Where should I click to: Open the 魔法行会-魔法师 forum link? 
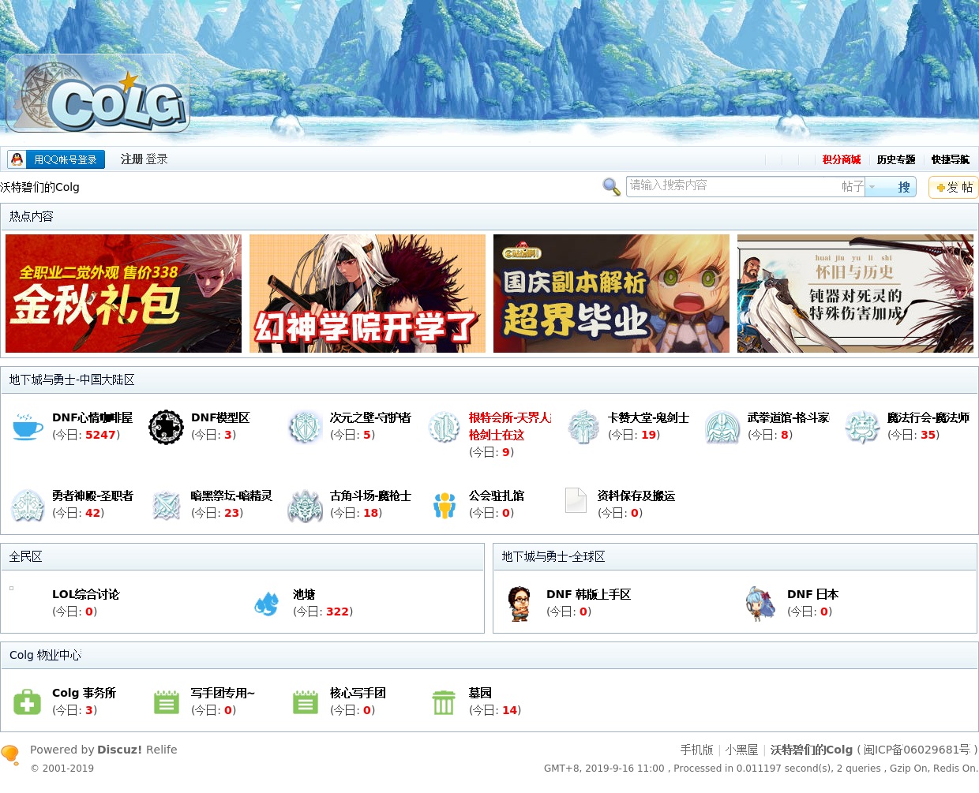tap(928, 417)
